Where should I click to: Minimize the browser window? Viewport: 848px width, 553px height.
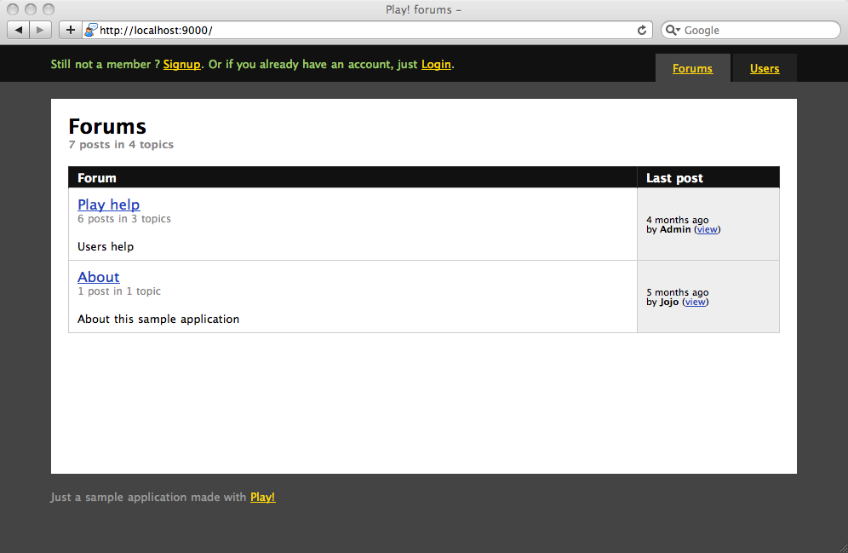(31, 9)
